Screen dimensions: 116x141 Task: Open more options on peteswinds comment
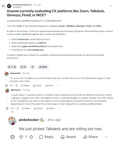[x=58, y=86]
